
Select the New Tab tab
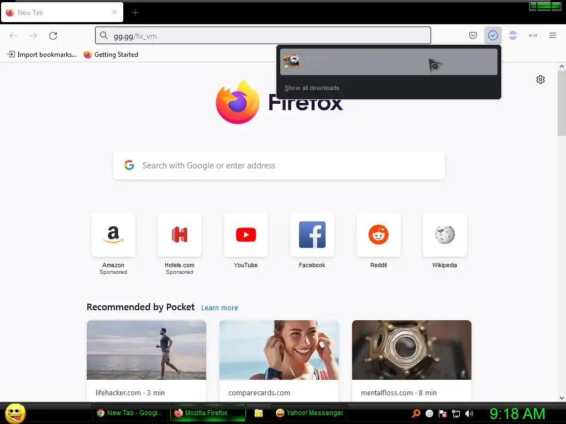62,13
